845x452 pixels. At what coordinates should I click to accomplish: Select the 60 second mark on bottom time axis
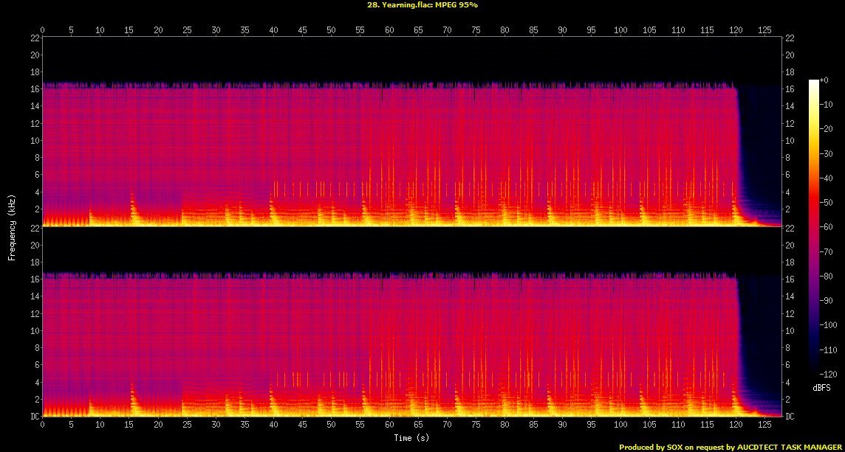tap(389, 425)
